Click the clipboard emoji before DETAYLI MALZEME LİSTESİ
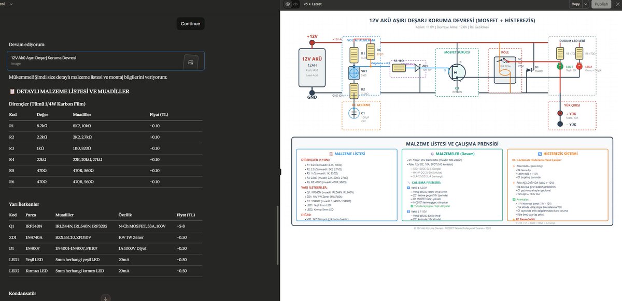Screen dimensions: 622x301 (12, 92)
